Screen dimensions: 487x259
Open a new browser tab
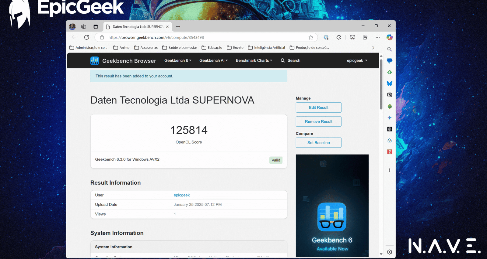coord(178,27)
